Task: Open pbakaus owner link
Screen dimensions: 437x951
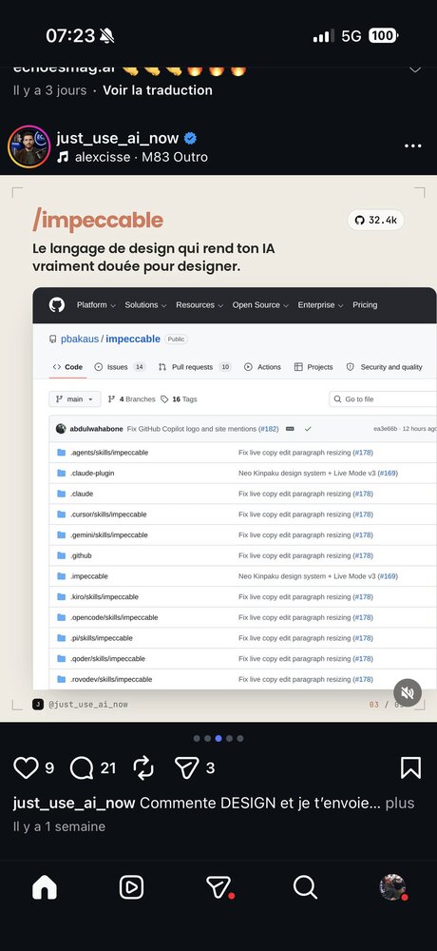Action: [x=80, y=340]
